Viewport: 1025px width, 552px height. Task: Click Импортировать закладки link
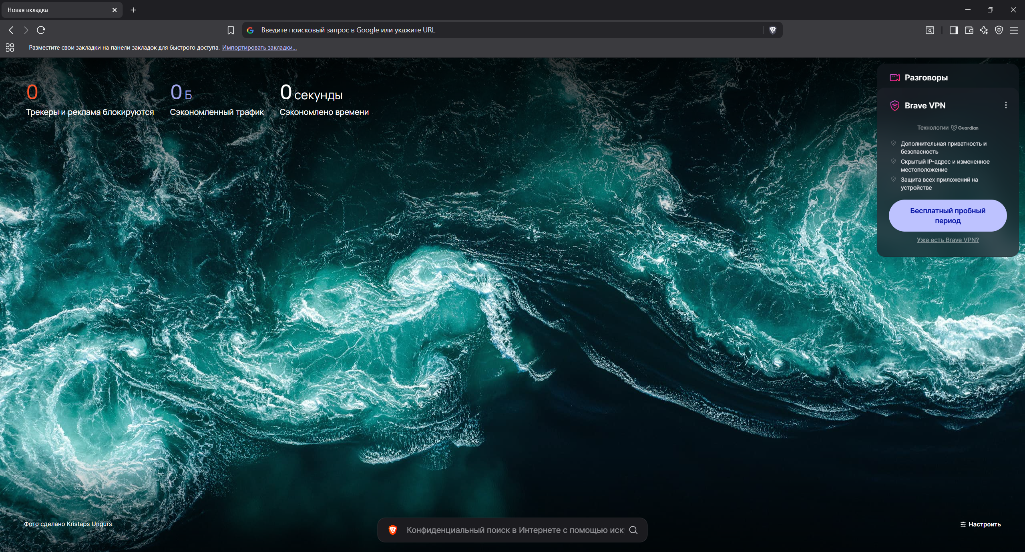[x=259, y=48]
